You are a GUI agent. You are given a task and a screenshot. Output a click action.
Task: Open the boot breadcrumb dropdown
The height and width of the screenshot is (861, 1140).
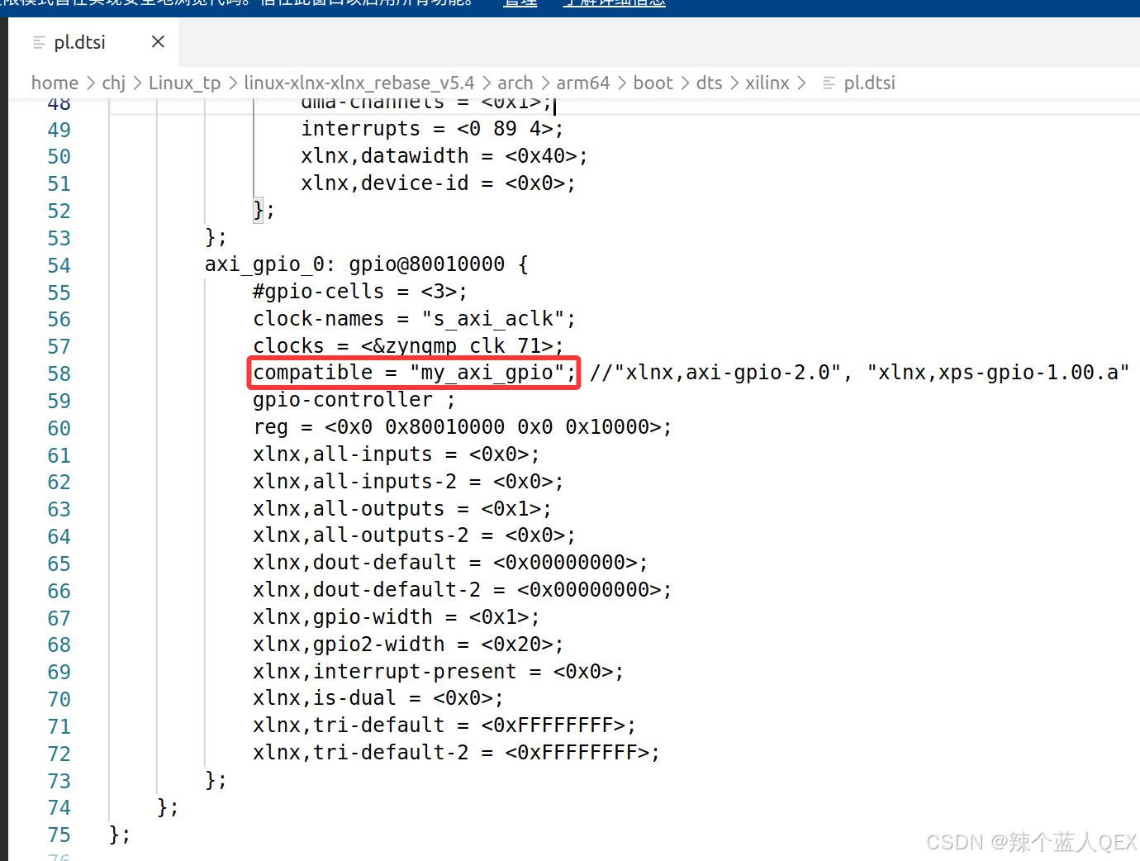(653, 83)
